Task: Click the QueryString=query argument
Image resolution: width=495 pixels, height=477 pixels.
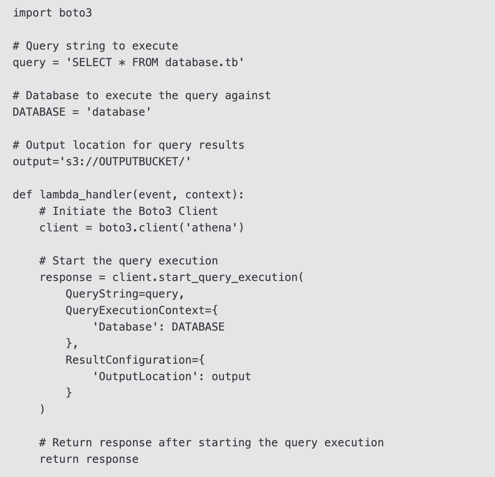Action: (x=125, y=294)
